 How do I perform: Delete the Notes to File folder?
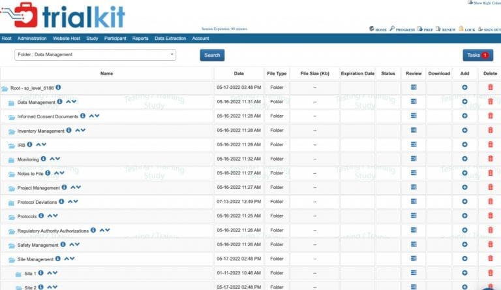click(x=491, y=173)
